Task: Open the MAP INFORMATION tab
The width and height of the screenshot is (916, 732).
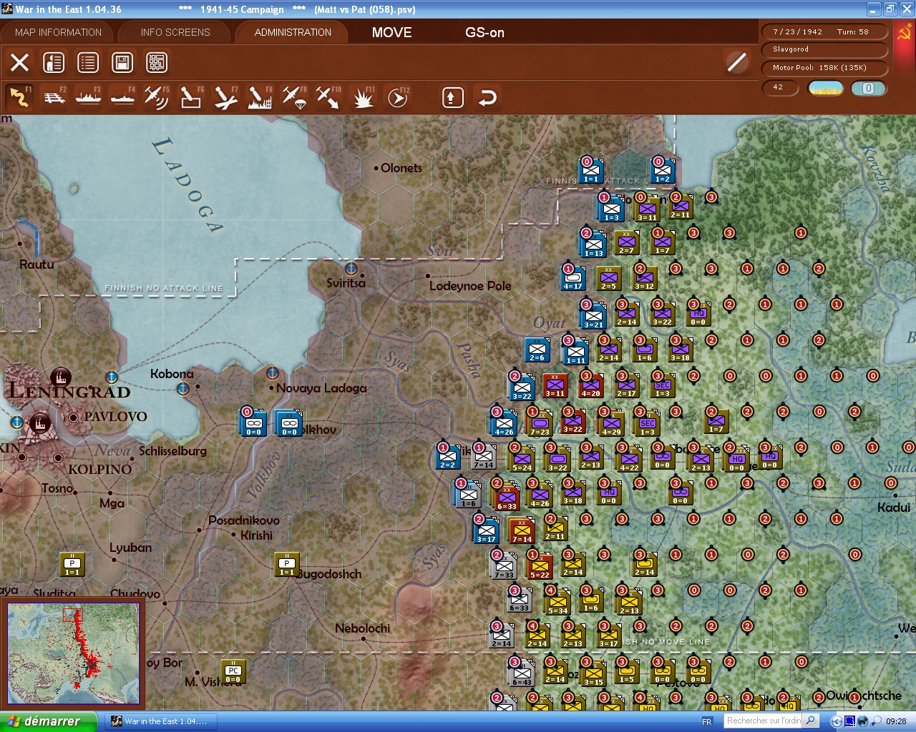Action: 58,32
